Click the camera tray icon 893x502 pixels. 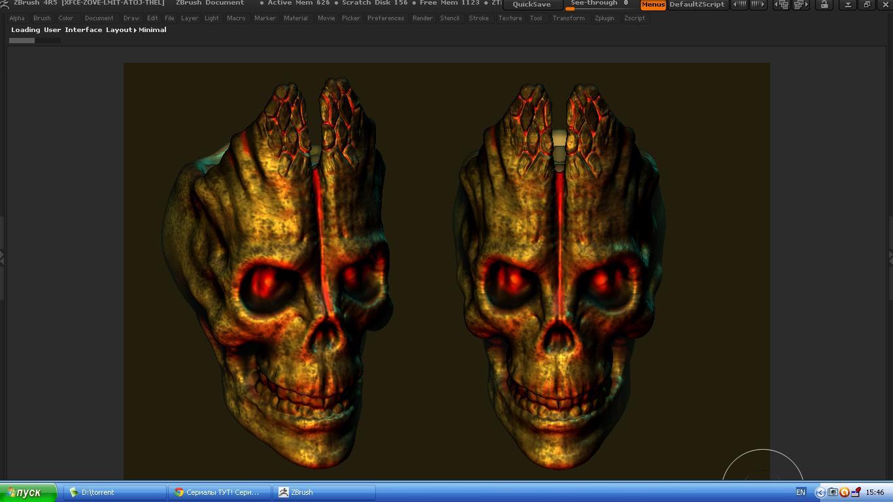pos(833,492)
